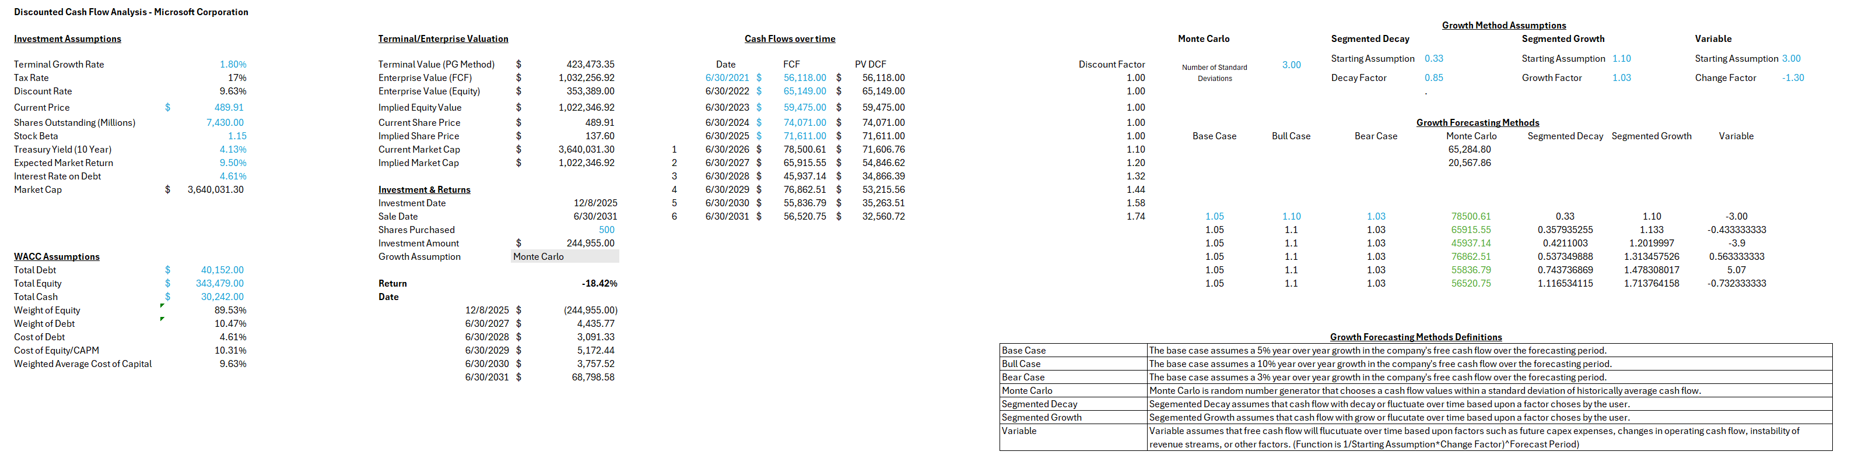The image size is (1876, 462).
Task: Select the Terminal Growth Rate value 1.80%
Action: pos(233,64)
